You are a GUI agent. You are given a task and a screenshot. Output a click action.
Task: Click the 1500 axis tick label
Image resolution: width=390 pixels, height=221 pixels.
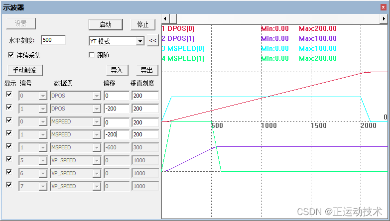pyautogui.click(x=319, y=125)
